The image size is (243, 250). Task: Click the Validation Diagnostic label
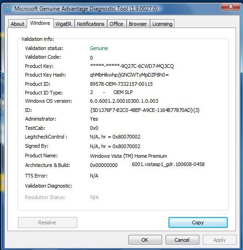click(x=48, y=186)
